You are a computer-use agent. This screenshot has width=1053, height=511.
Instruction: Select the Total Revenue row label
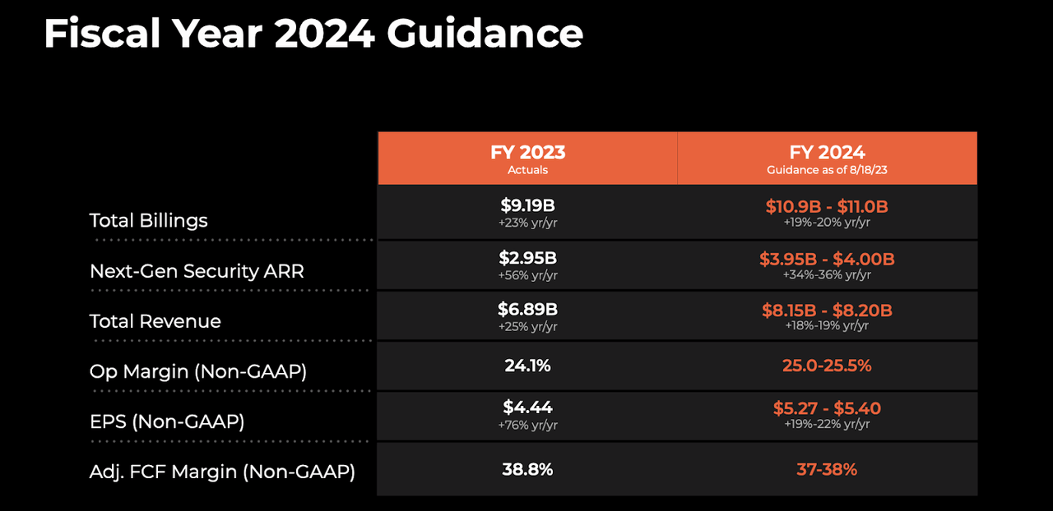(155, 321)
